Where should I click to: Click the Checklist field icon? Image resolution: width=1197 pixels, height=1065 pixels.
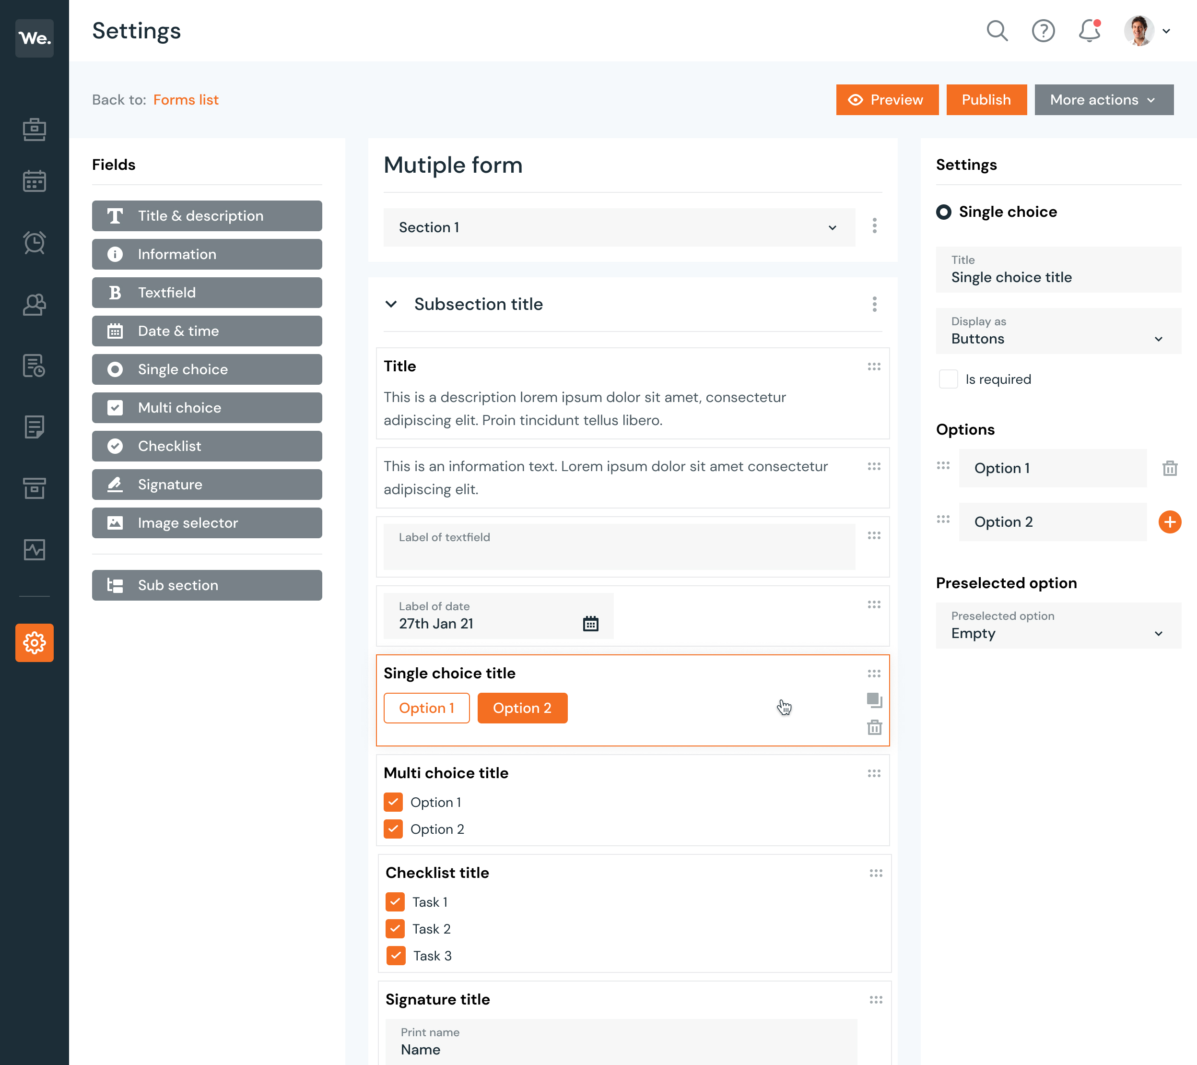[x=115, y=446]
